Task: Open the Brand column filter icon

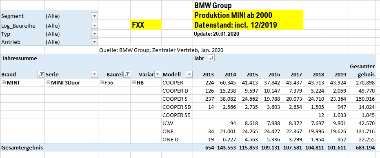Action: click(x=41, y=74)
